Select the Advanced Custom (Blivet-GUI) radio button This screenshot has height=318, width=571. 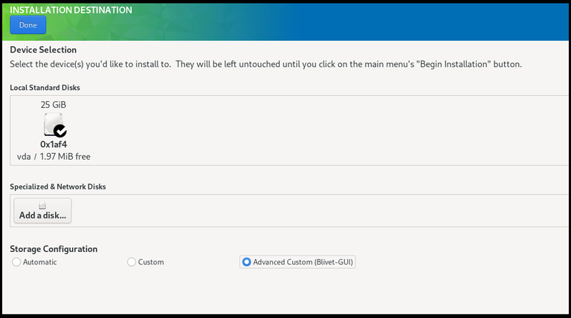pos(247,262)
